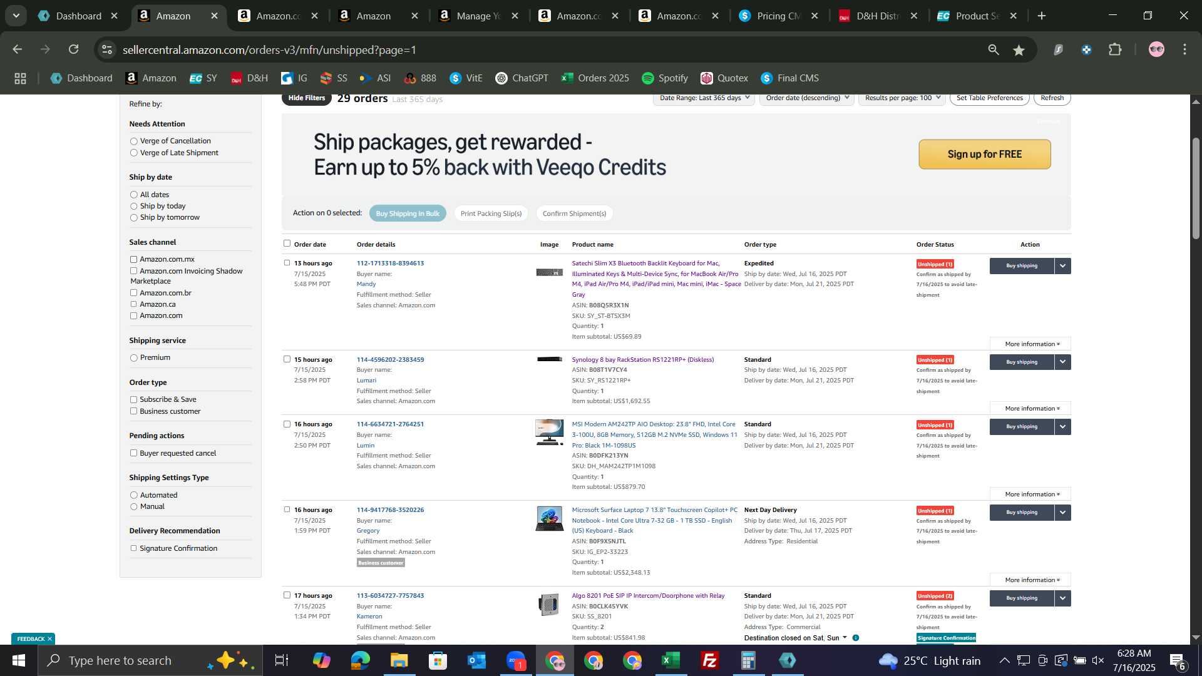Open the tab search chevron
The width and height of the screenshot is (1202, 676).
pyautogui.click(x=16, y=16)
